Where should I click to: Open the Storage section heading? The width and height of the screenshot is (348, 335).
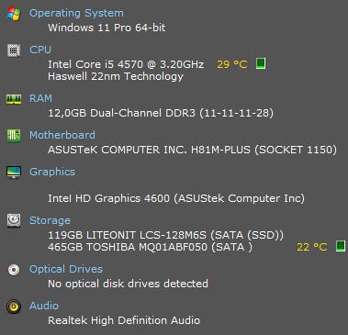50,220
